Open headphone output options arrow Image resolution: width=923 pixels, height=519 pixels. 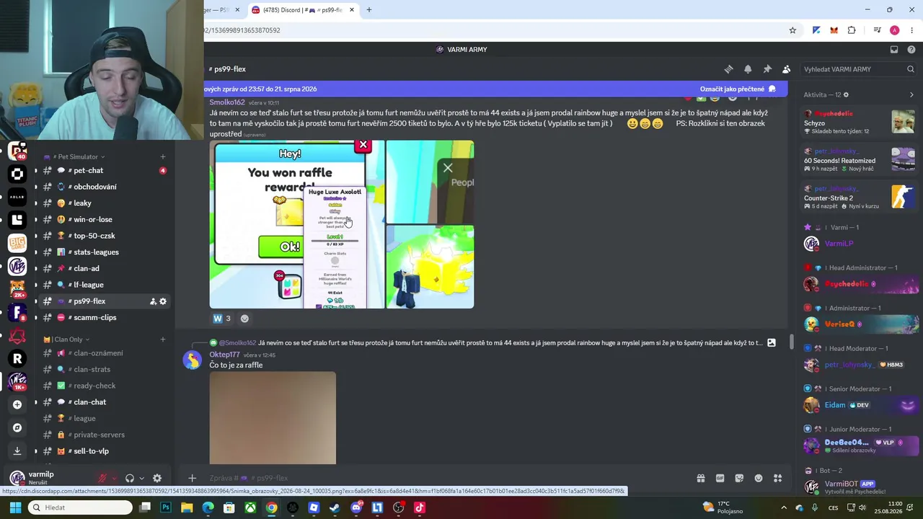(141, 478)
